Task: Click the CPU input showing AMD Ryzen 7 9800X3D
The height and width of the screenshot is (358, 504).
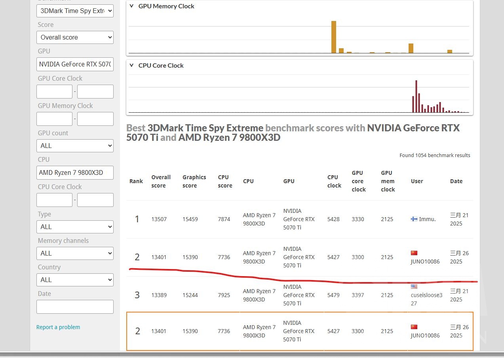Action: click(75, 172)
